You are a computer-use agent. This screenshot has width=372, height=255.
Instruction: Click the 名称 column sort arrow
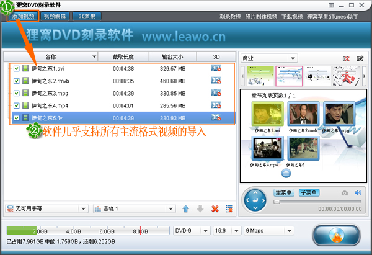(x=94, y=56)
